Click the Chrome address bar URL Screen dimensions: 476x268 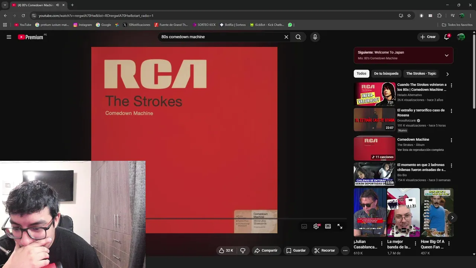(x=96, y=16)
